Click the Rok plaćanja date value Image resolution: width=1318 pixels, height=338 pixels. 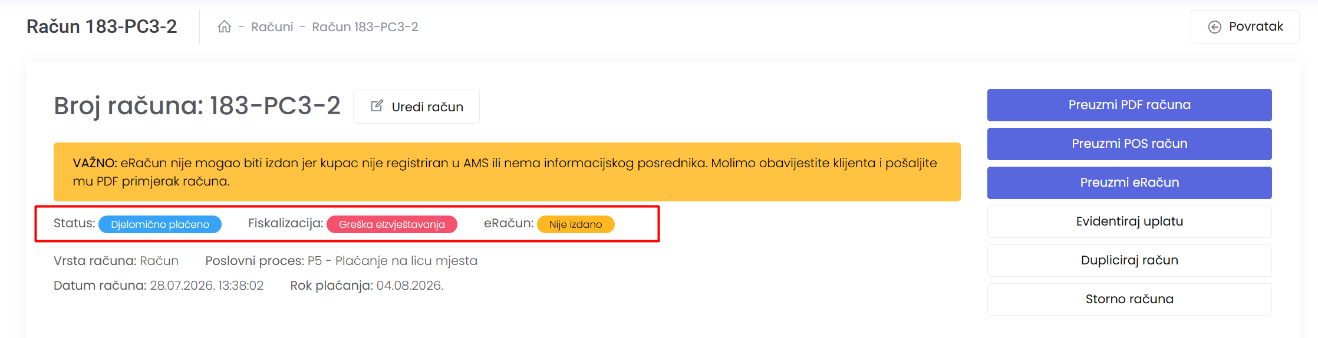pyautogui.click(x=410, y=286)
